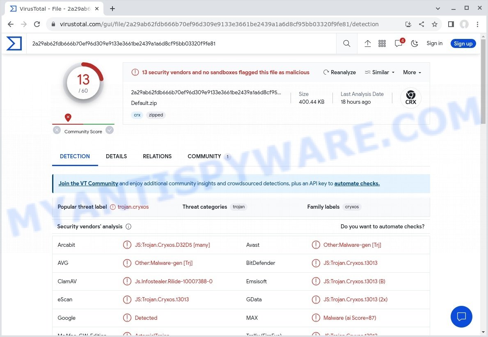Click the Sign up button

[x=463, y=43]
